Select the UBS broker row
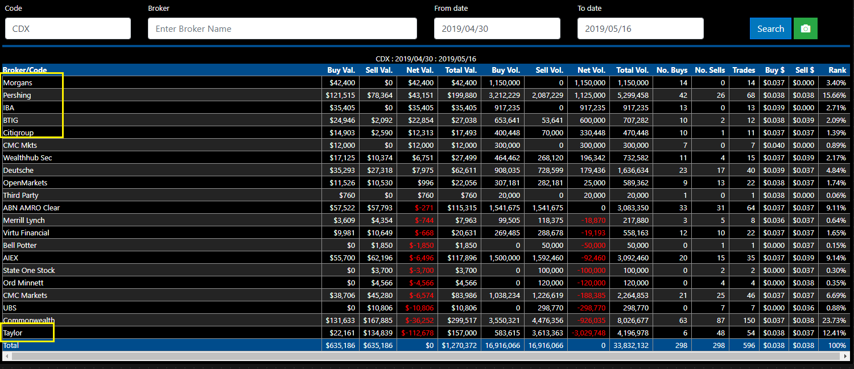 (425, 308)
